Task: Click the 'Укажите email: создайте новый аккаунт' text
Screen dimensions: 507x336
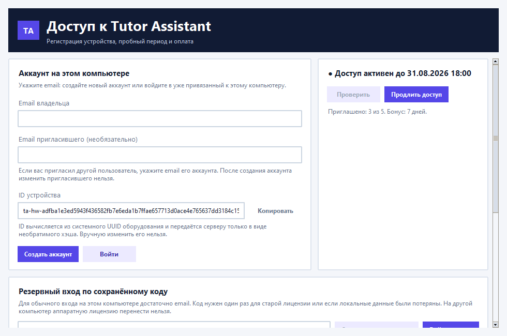Action: click(x=152, y=86)
